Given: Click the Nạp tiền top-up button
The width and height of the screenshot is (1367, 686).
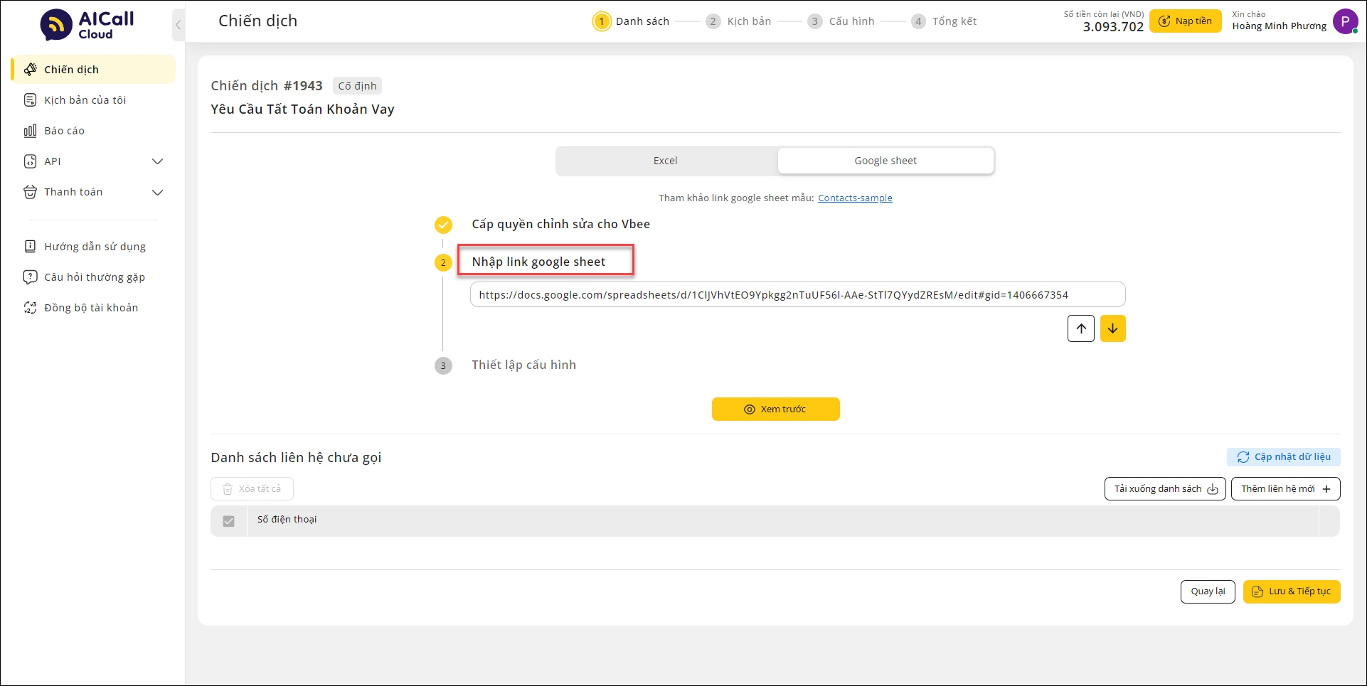Looking at the screenshot, I should click(x=1185, y=21).
